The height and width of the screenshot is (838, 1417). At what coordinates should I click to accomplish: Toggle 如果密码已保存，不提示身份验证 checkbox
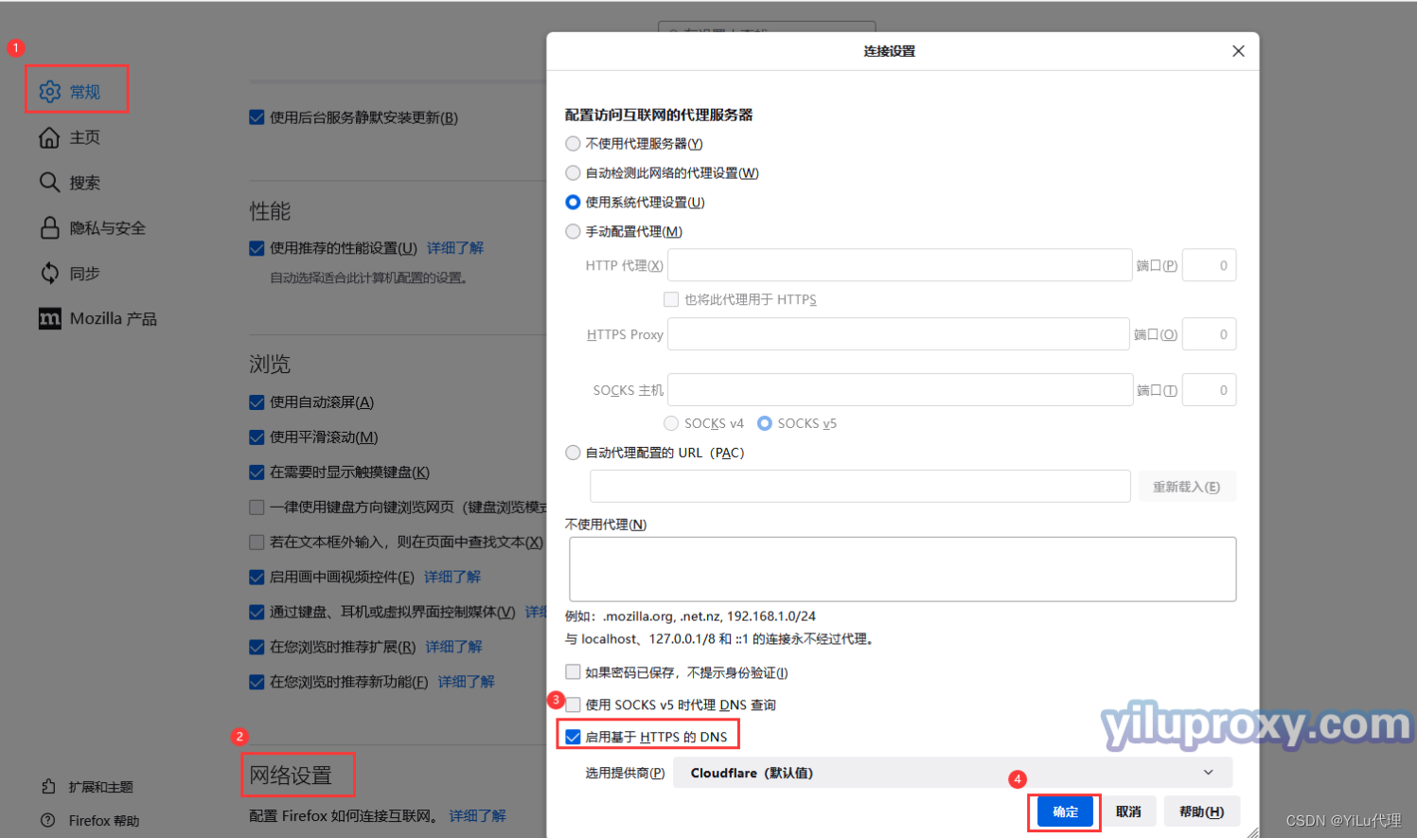coord(573,671)
